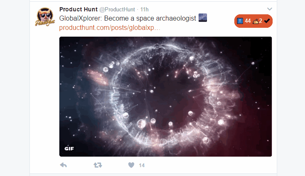The width and height of the screenshot is (305, 176).
Task: Click the 'Become a space archaeologist' tweet text
Action: (x=150, y=18)
